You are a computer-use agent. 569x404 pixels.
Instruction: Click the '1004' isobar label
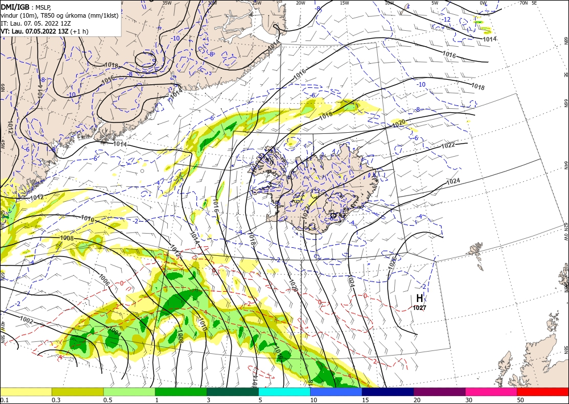[x=115, y=332]
